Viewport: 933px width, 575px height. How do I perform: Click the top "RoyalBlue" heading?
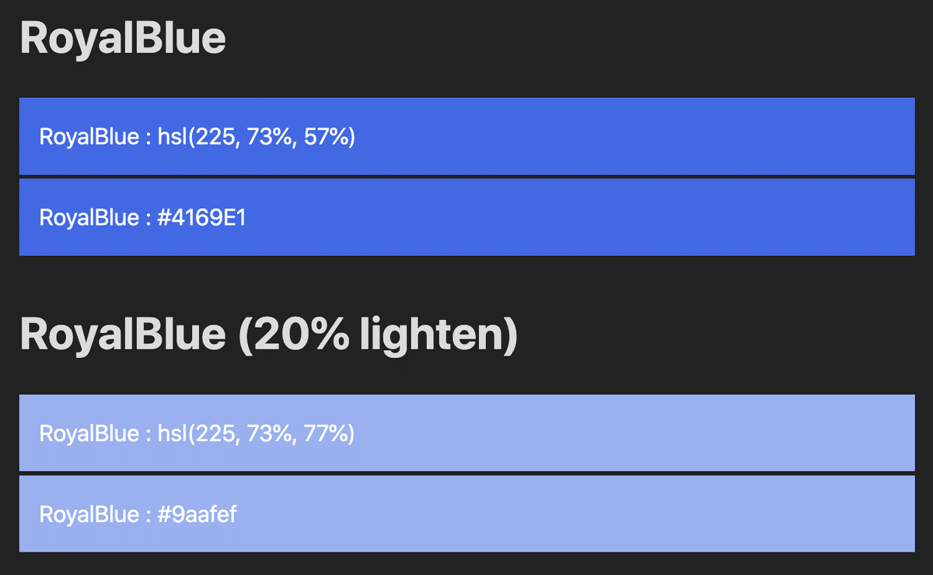(123, 38)
